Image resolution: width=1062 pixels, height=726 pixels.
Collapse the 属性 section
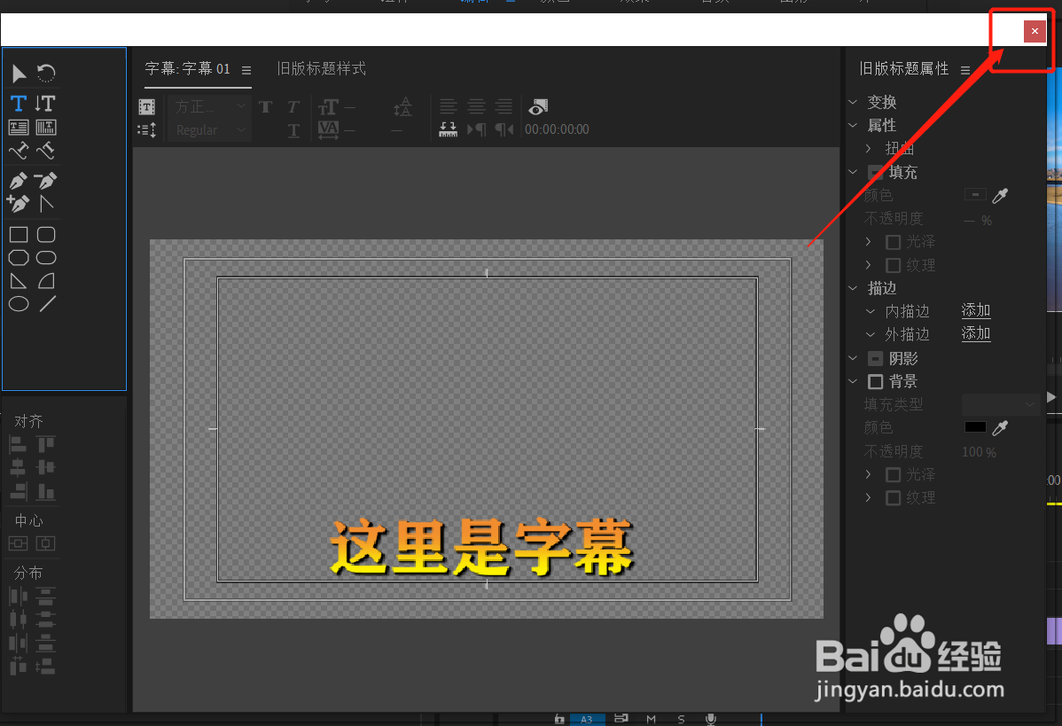pyautogui.click(x=854, y=125)
